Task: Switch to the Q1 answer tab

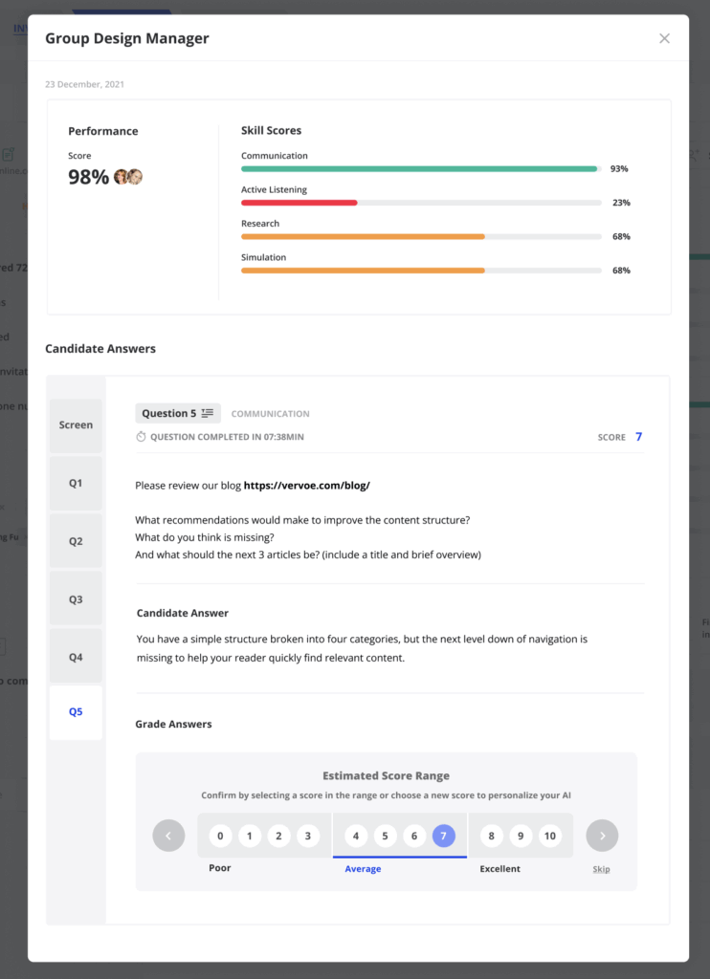Action: point(76,484)
